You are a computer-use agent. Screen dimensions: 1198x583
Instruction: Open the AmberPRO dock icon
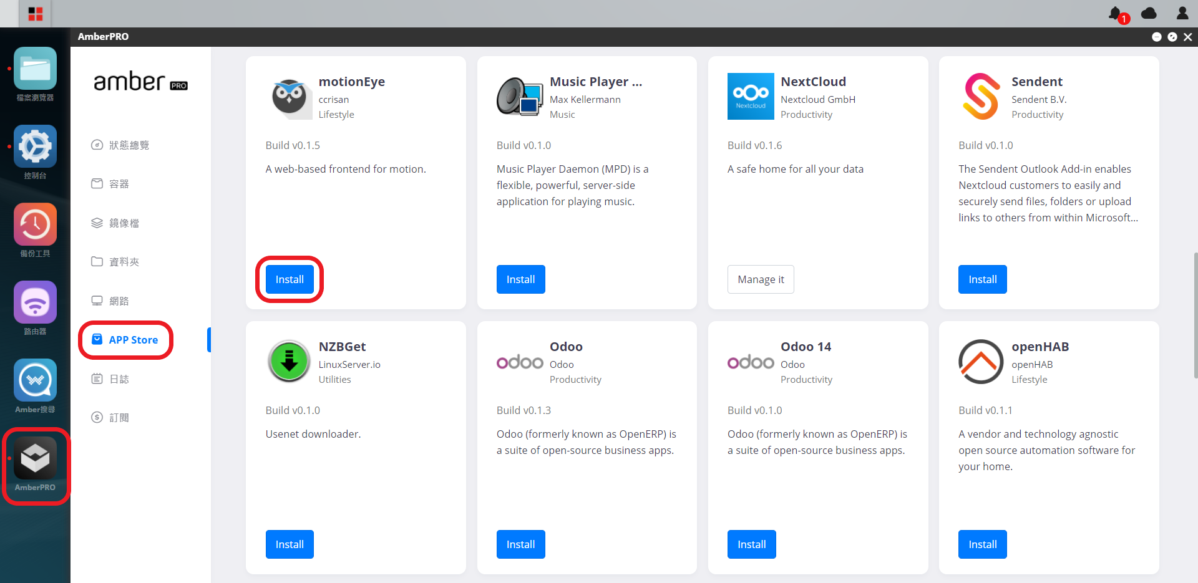coord(35,458)
